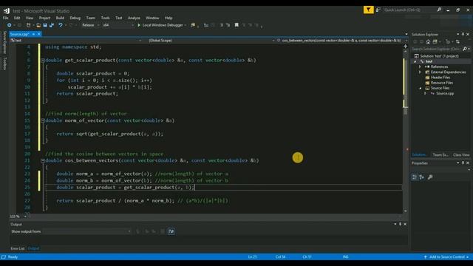Switch to Class View tab
The width and height of the screenshot is (473, 266).
pyautogui.click(x=461, y=154)
